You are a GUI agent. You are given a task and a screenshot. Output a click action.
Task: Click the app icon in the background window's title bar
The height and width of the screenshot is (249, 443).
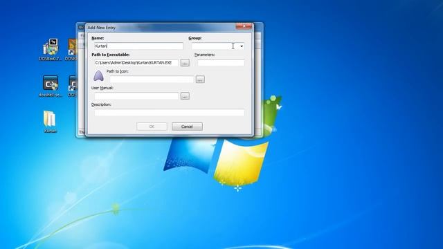coord(81,28)
